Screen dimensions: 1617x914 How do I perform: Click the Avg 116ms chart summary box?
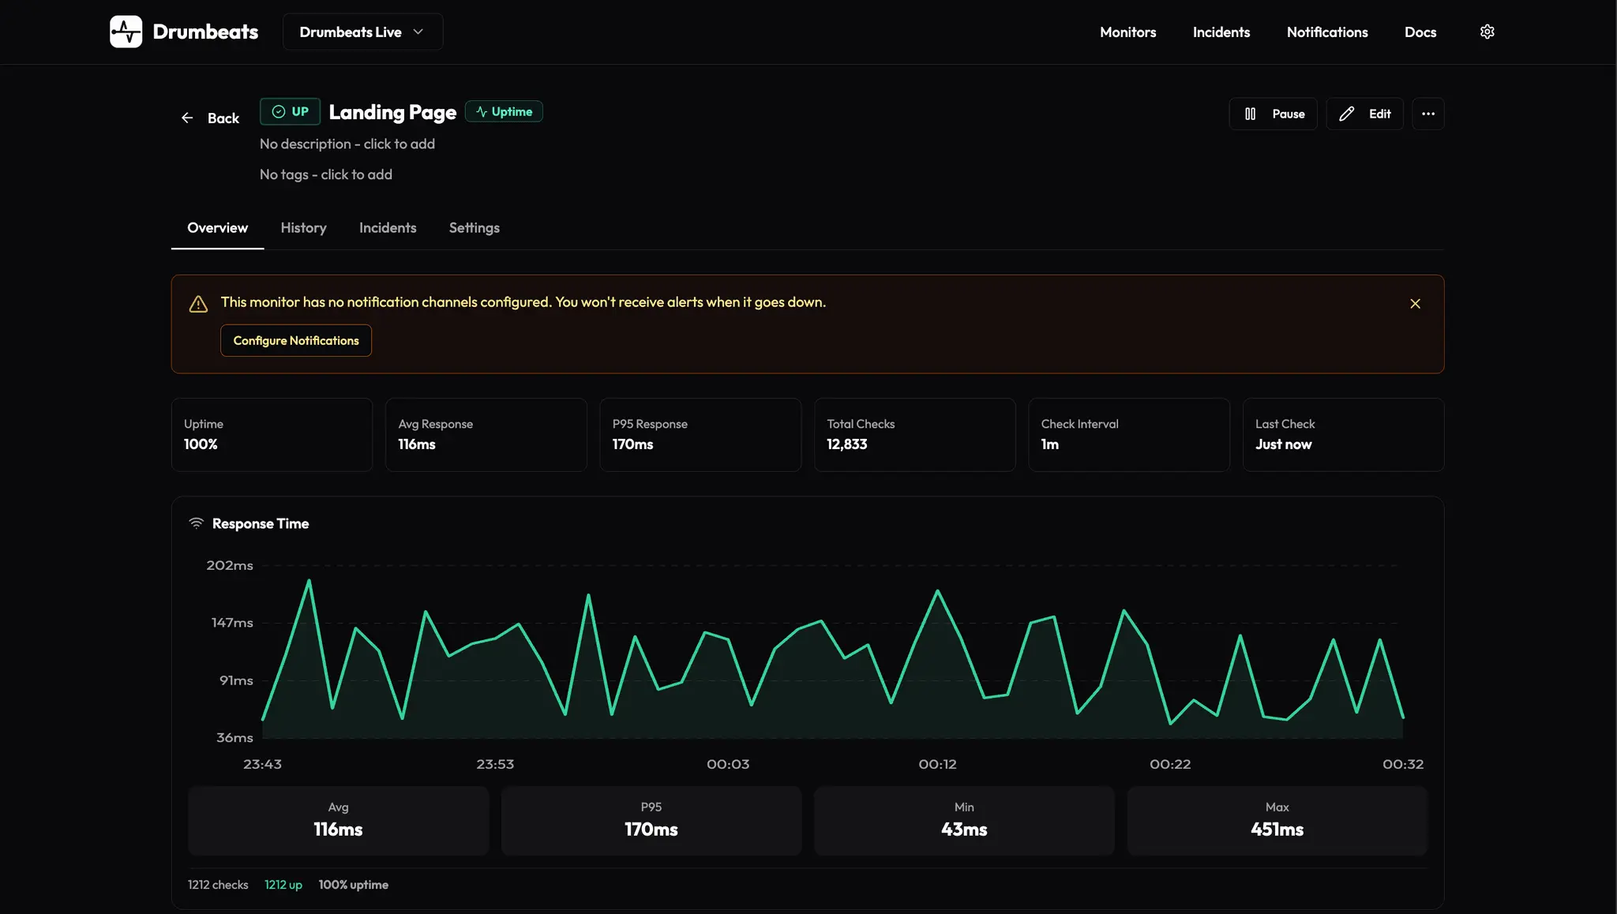tap(338, 820)
